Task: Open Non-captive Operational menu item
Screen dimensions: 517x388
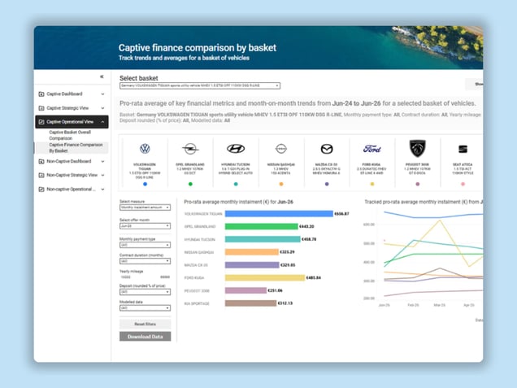Action: (x=72, y=190)
